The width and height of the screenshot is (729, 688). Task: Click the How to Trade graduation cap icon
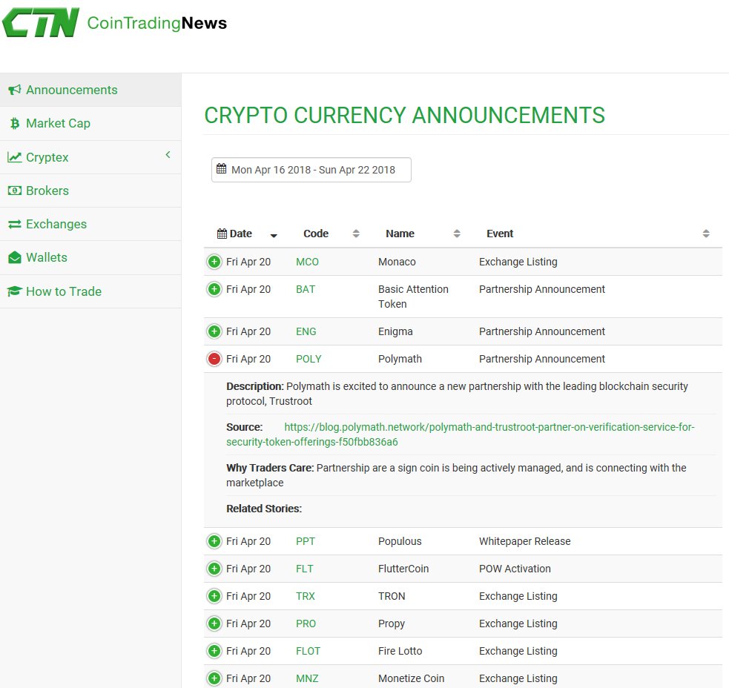[14, 291]
